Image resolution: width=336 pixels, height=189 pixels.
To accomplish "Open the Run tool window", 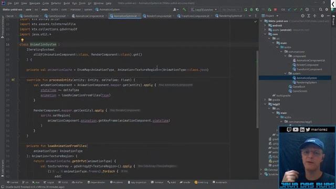I will pyautogui.click(x=36, y=182).
